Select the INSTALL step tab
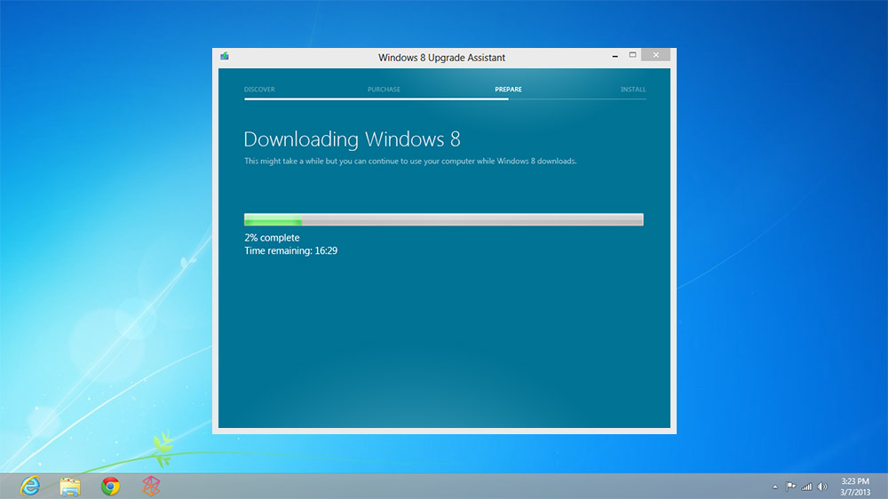888x499 pixels. point(633,90)
